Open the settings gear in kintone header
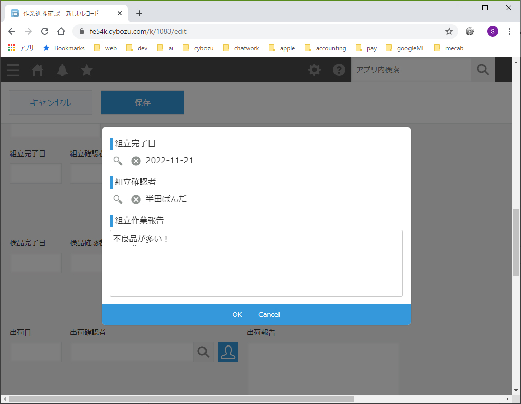Image resolution: width=521 pixels, height=404 pixels. pos(314,70)
